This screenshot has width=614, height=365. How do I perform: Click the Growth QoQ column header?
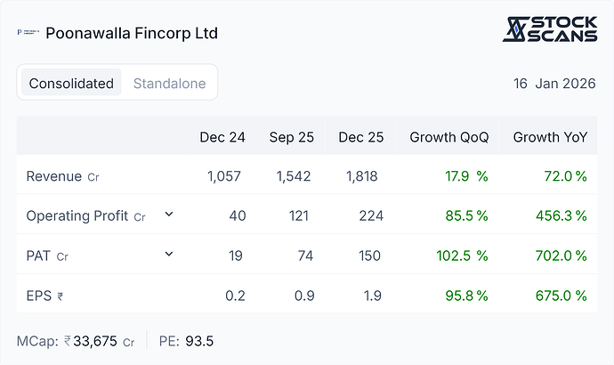449,137
